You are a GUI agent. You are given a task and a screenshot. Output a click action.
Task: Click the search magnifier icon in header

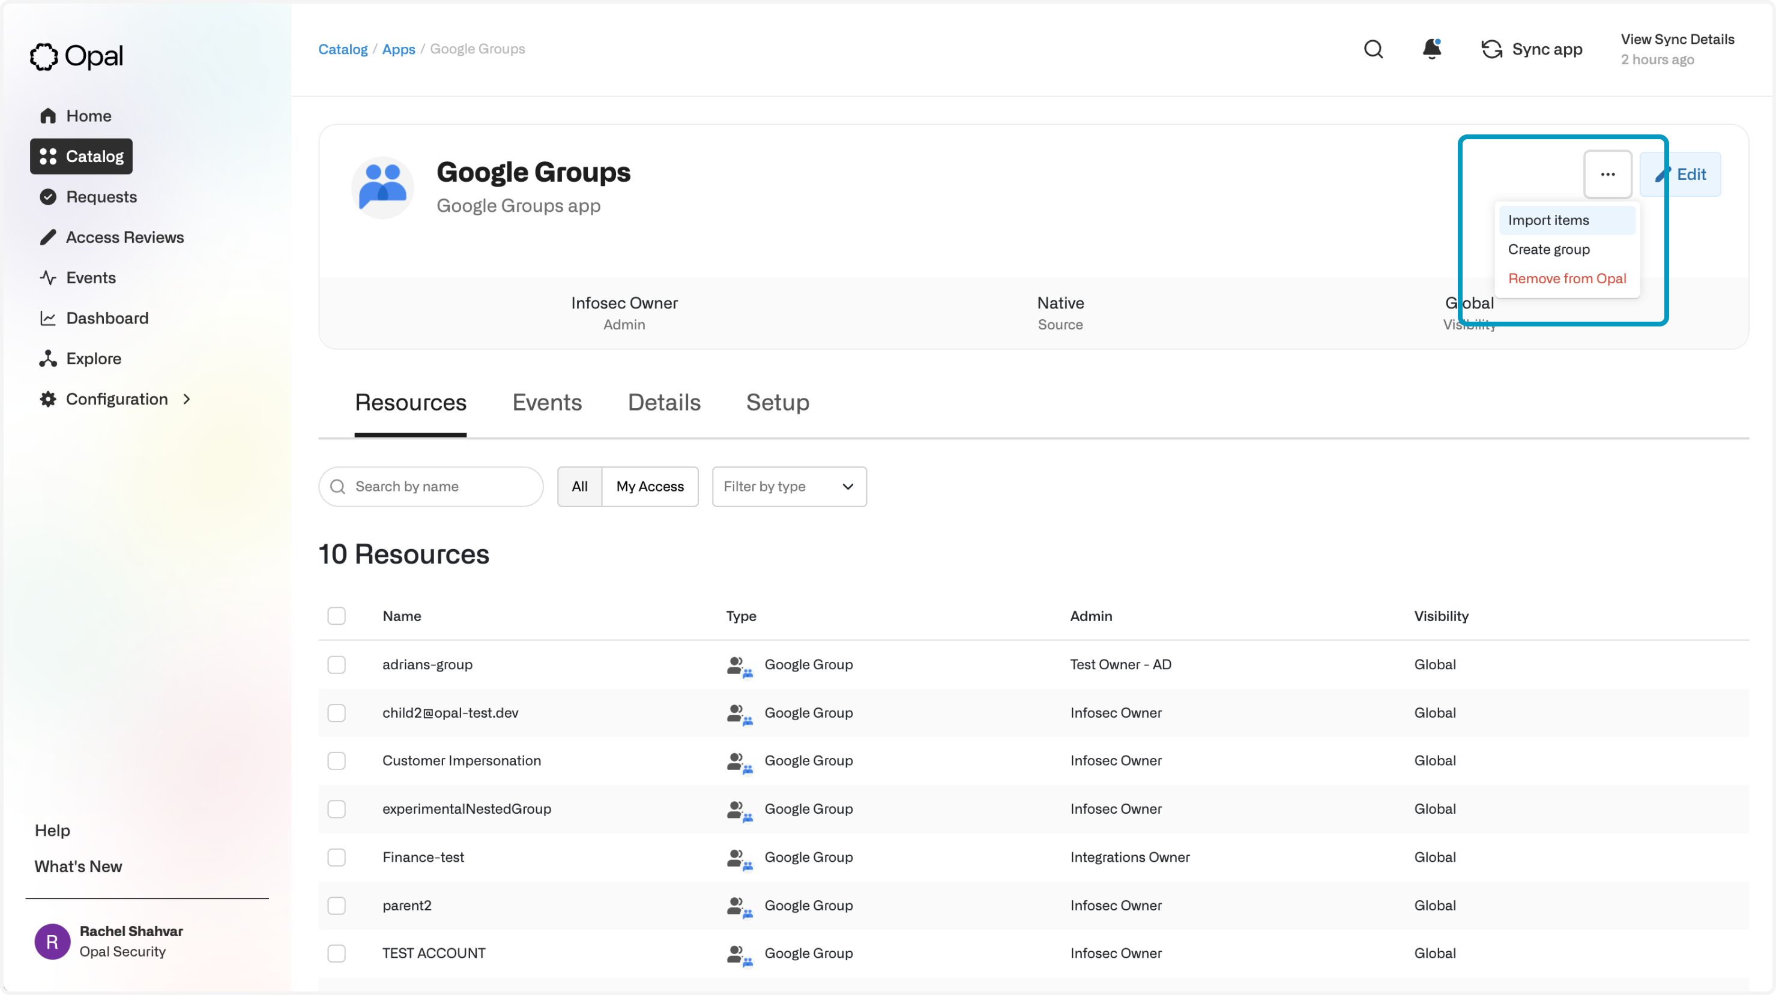(1373, 50)
